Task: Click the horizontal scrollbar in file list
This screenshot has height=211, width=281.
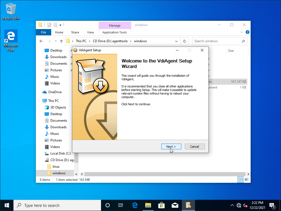Action: tap(165, 174)
